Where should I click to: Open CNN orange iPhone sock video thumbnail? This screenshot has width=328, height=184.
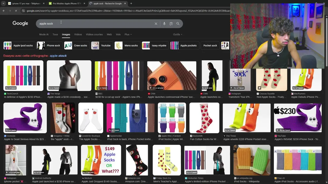172,76
